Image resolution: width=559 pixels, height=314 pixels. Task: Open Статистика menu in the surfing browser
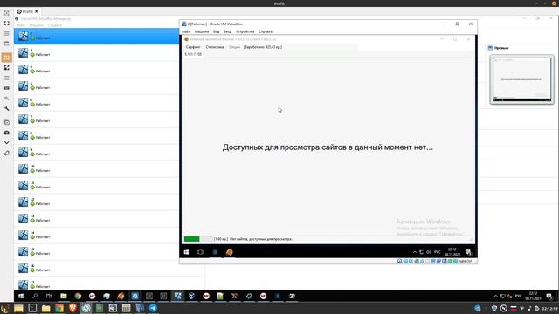215,47
